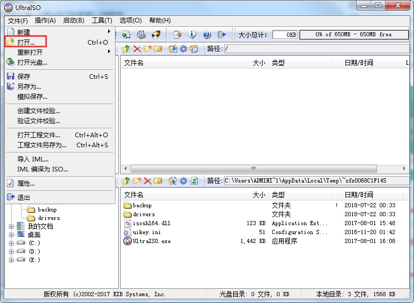Viewport: 414px width, 303px height.
Task: Click the blue question mark help icon
Action: (x=207, y=35)
